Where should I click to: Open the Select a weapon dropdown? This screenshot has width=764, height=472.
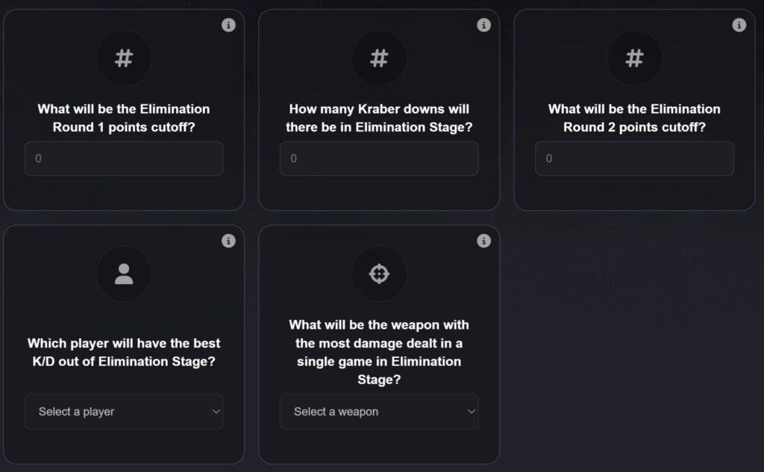(x=373, y=412)
